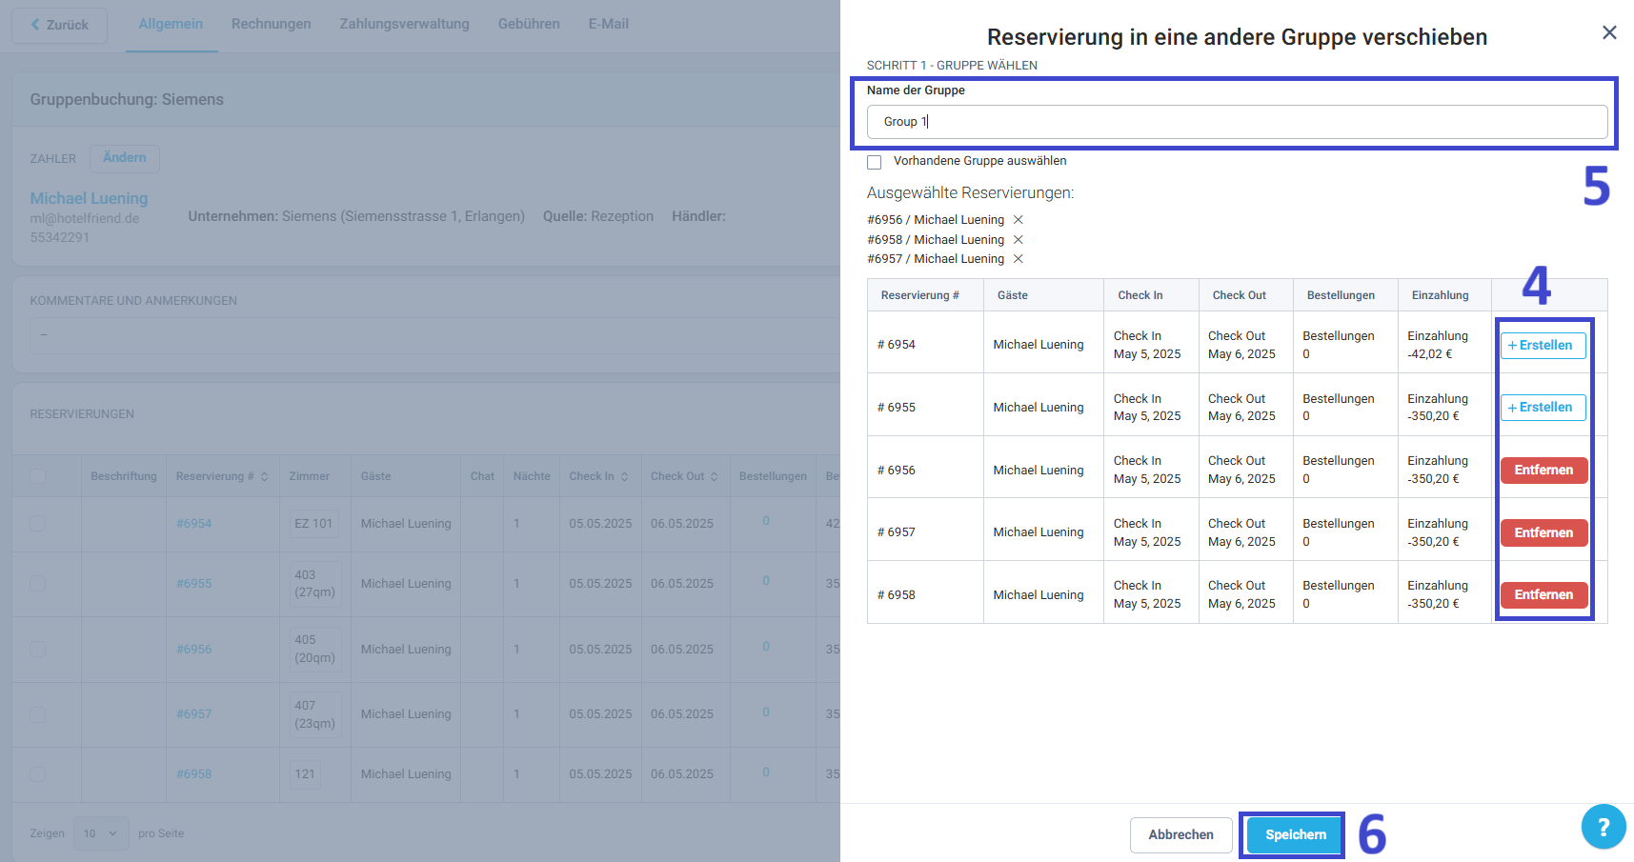Screen dimensions: 1634x862
Task: Remove reservation #6958 with Entfernen
Action: (1543, 594)
